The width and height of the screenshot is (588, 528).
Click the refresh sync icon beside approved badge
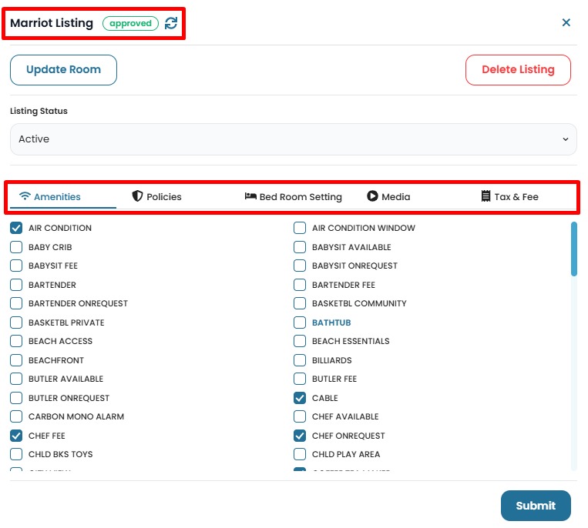pos(171,23)
